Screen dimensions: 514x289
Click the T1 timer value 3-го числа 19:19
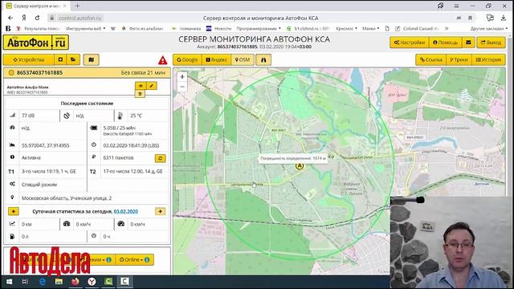[x=48, y=171]
